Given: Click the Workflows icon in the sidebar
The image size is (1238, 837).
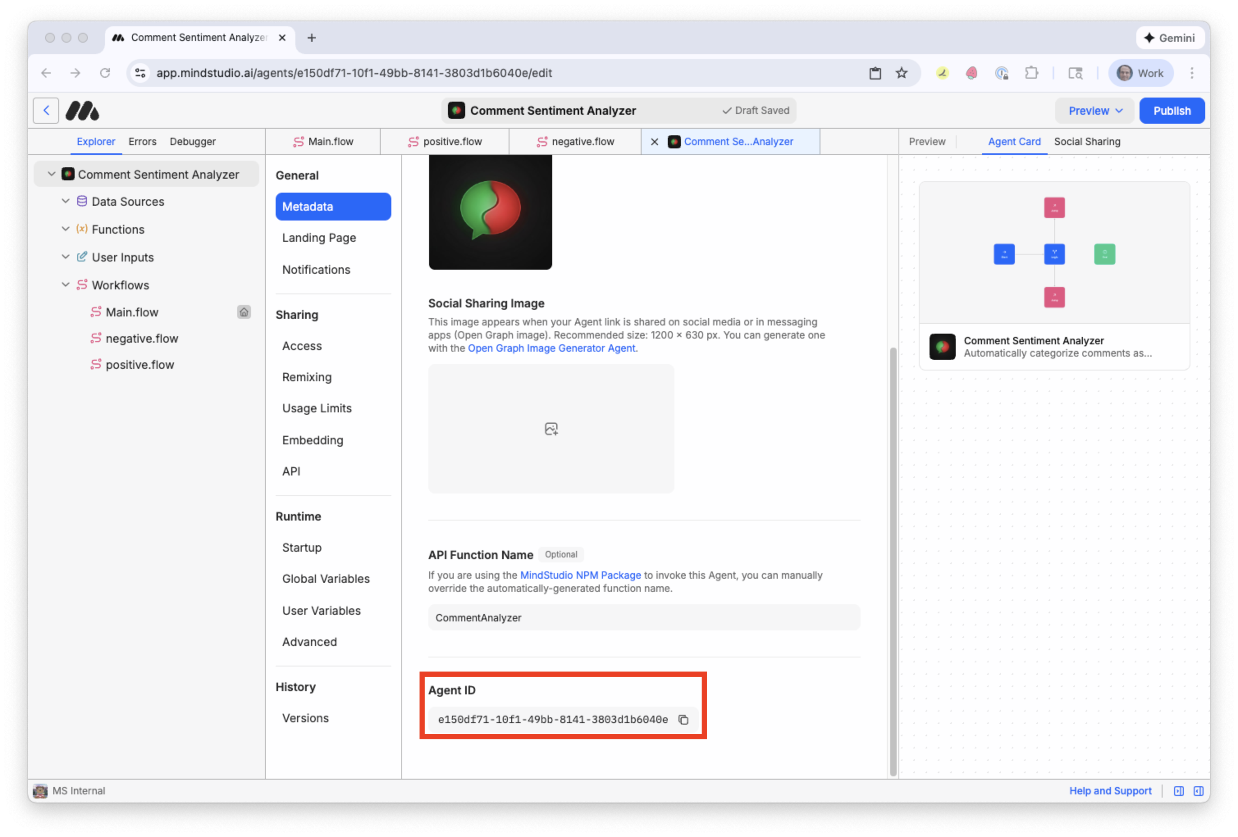Looking at the screenshot, I should pyautogui.click(x=82, y=285).
